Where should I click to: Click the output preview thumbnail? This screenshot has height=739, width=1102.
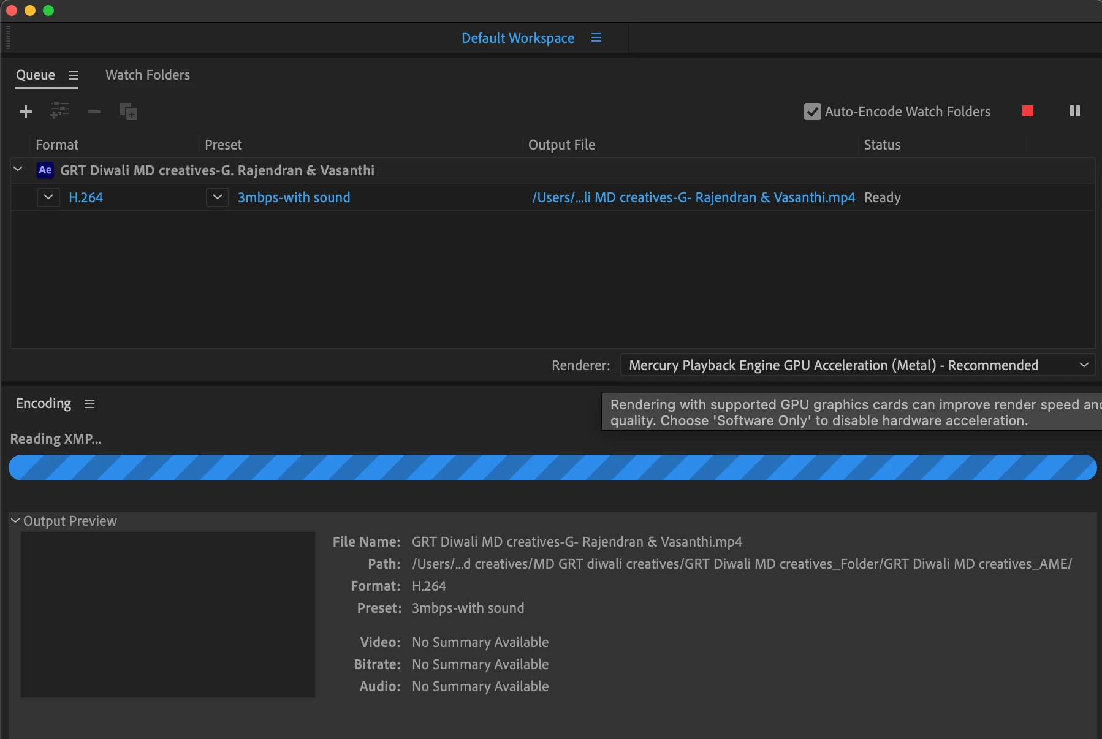168,615
